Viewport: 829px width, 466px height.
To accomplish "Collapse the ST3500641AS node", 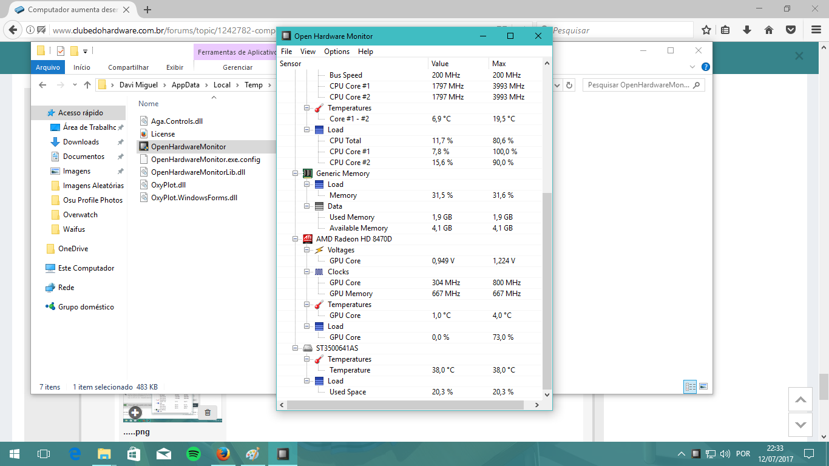I will (296, 348).
